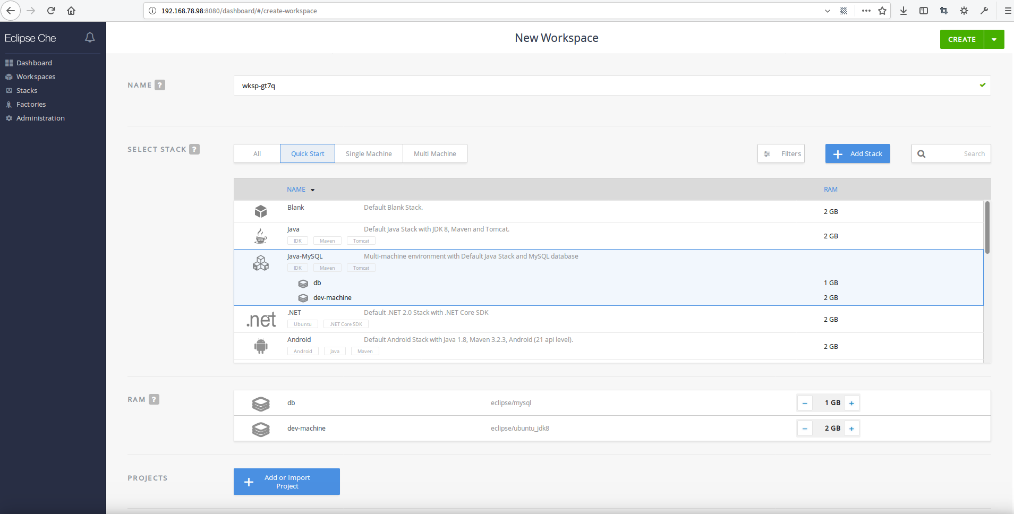Sort stacks by RAM column header

[x=831, y=190]
